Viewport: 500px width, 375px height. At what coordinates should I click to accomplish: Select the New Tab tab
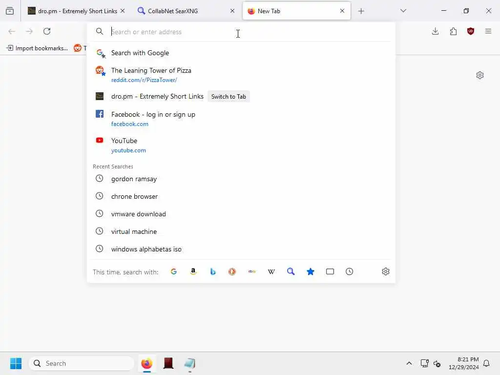[x=292, y=11]
